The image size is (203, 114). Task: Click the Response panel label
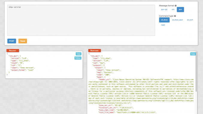click(x=95, y=51)
